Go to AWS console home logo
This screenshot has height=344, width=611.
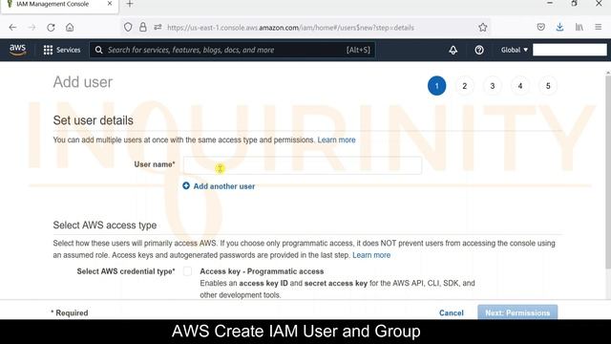[x=17, y=50]
